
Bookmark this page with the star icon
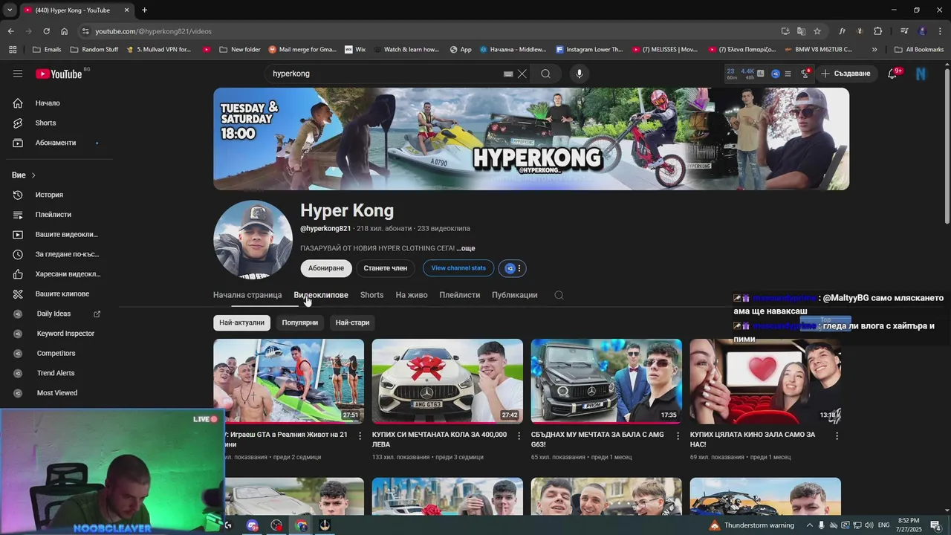(x=817, y=31)
